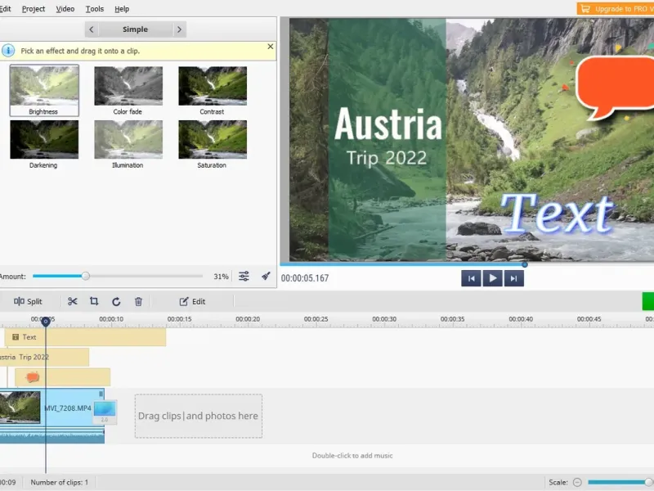Image resolution: width=654 pixels, height=491 pixels.
Task: Jump to previous frame button
Action: [x=472, y=278]
